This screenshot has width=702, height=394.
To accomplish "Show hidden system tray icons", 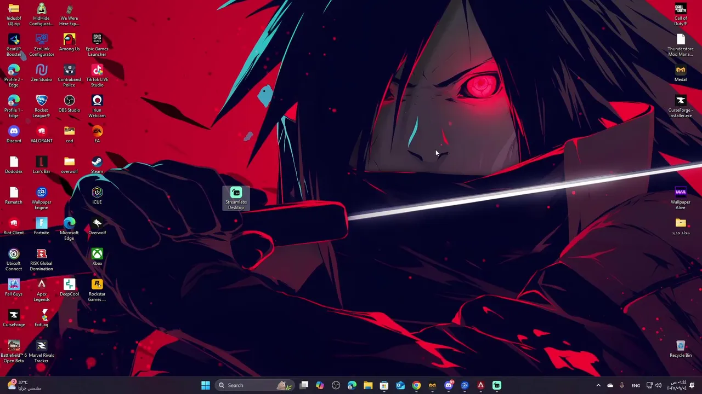I will tap(598, 385).
